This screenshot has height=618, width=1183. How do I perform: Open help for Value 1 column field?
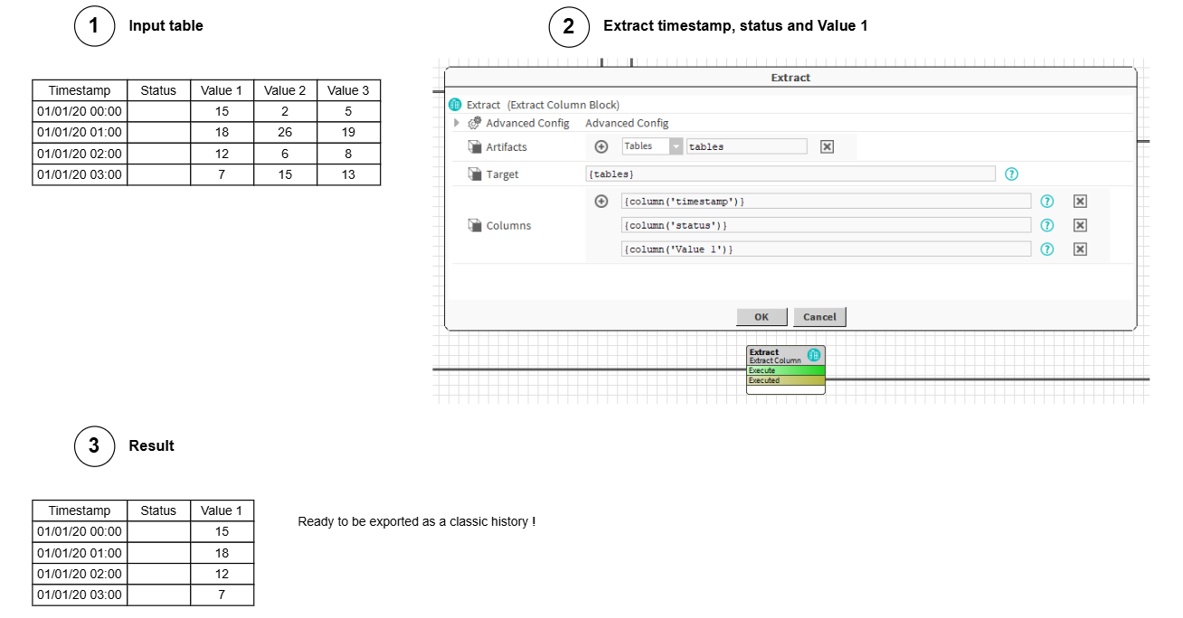[x=1047, y=249]
